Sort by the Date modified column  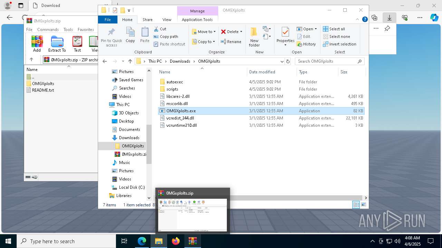(272, 72)
